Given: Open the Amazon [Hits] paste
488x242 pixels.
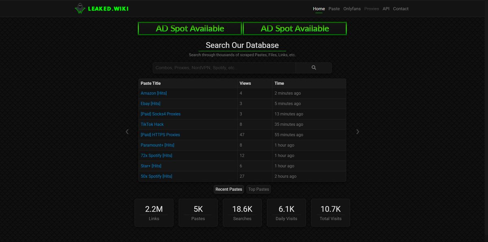Looking at the screenshot, I should (x=154, y=93).
